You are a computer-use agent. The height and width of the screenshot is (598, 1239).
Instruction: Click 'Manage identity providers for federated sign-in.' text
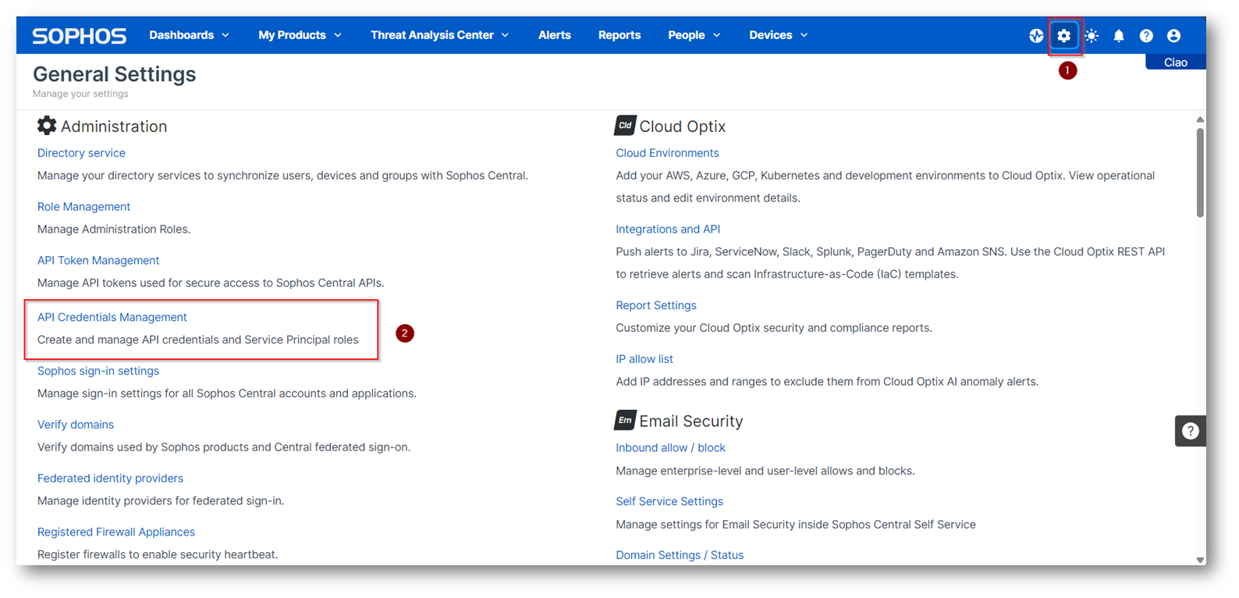pos(161,501)
